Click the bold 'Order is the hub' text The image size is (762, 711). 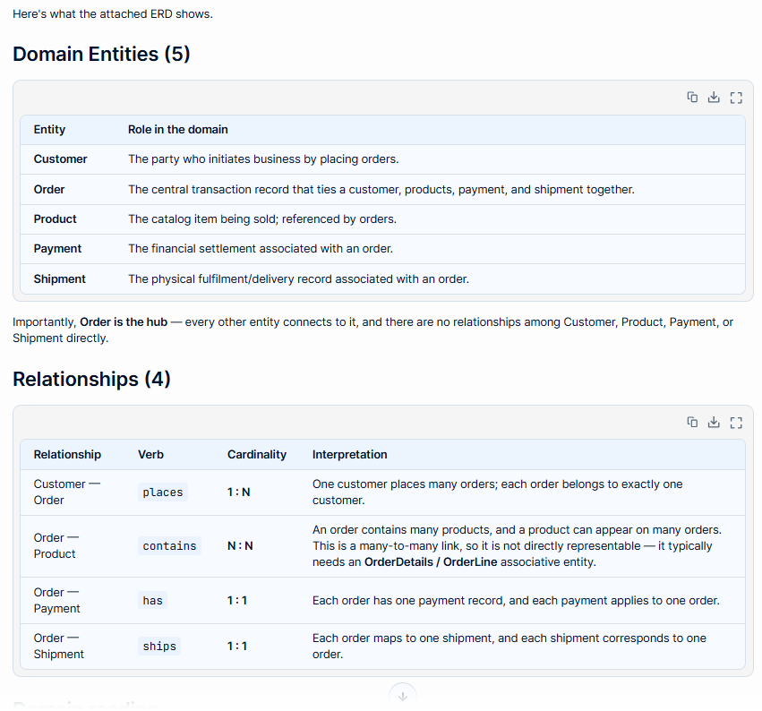124,322
